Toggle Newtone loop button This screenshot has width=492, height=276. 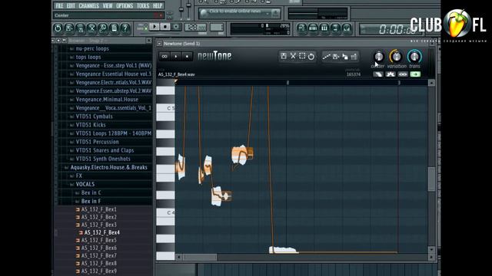[165, 56]
